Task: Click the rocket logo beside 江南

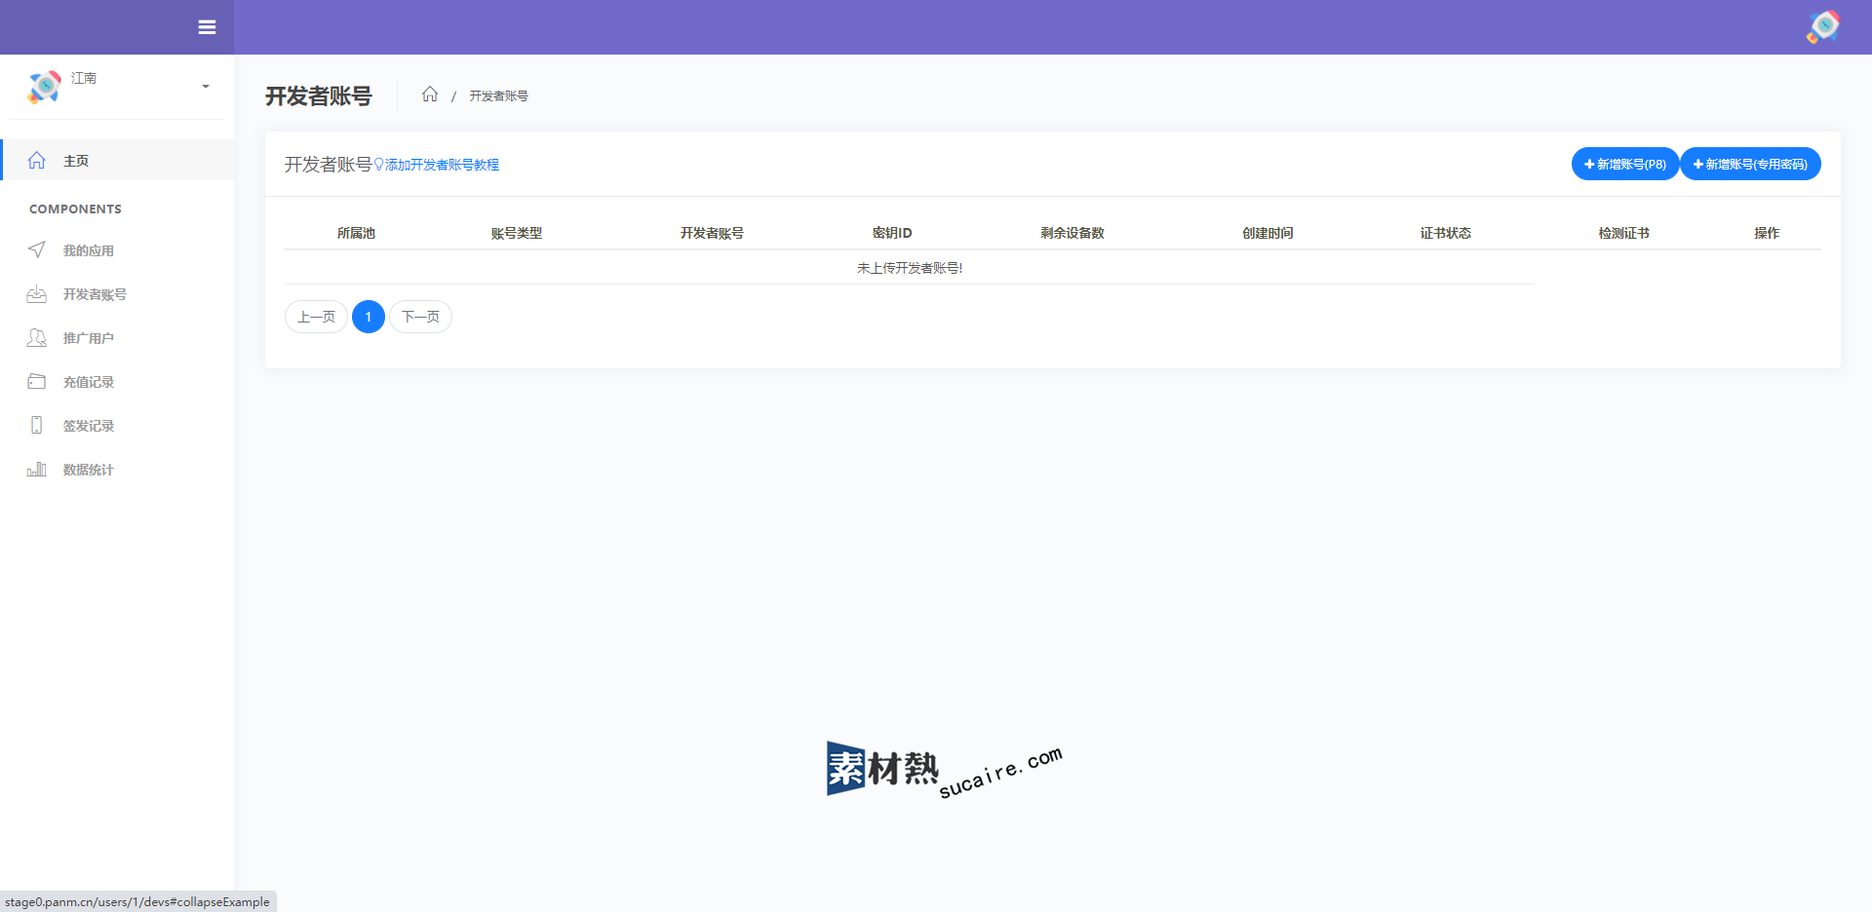Action: coord(44,87)
